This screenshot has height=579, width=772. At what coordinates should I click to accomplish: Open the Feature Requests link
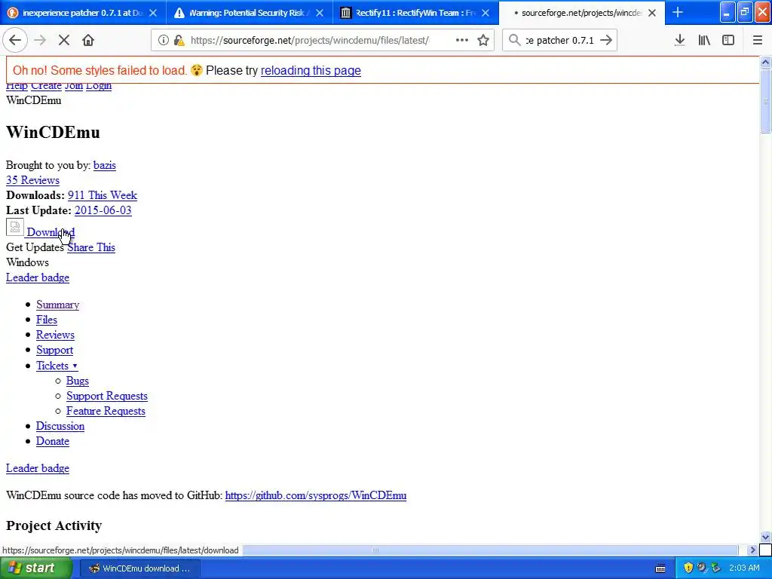click(x=106, y=411)
